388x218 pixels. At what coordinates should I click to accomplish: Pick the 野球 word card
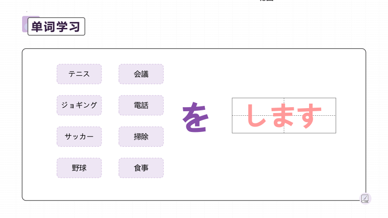(79, 168)
